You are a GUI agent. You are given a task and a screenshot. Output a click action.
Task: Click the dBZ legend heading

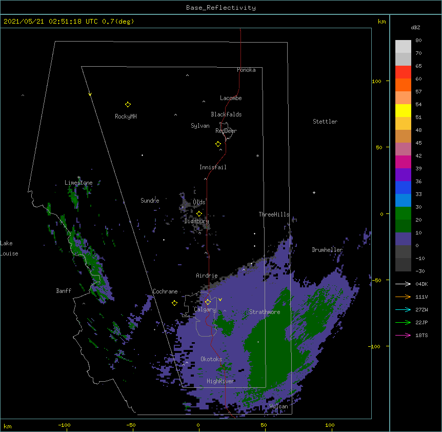[415, 27]
